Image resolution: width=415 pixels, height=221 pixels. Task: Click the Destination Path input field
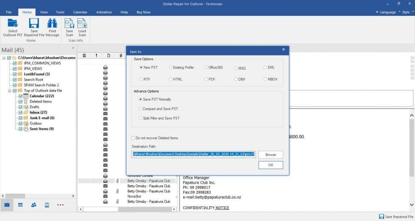point(193,154)
